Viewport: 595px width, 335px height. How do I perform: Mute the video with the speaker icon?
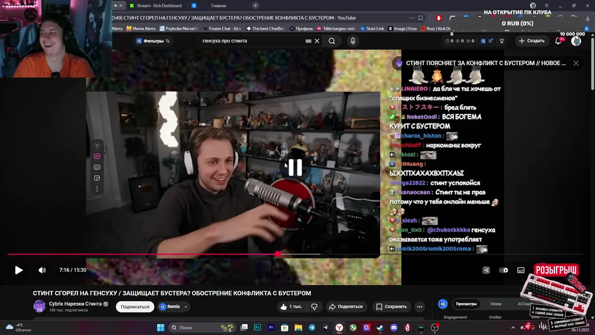pyautogui.click(x=42, y=270)
